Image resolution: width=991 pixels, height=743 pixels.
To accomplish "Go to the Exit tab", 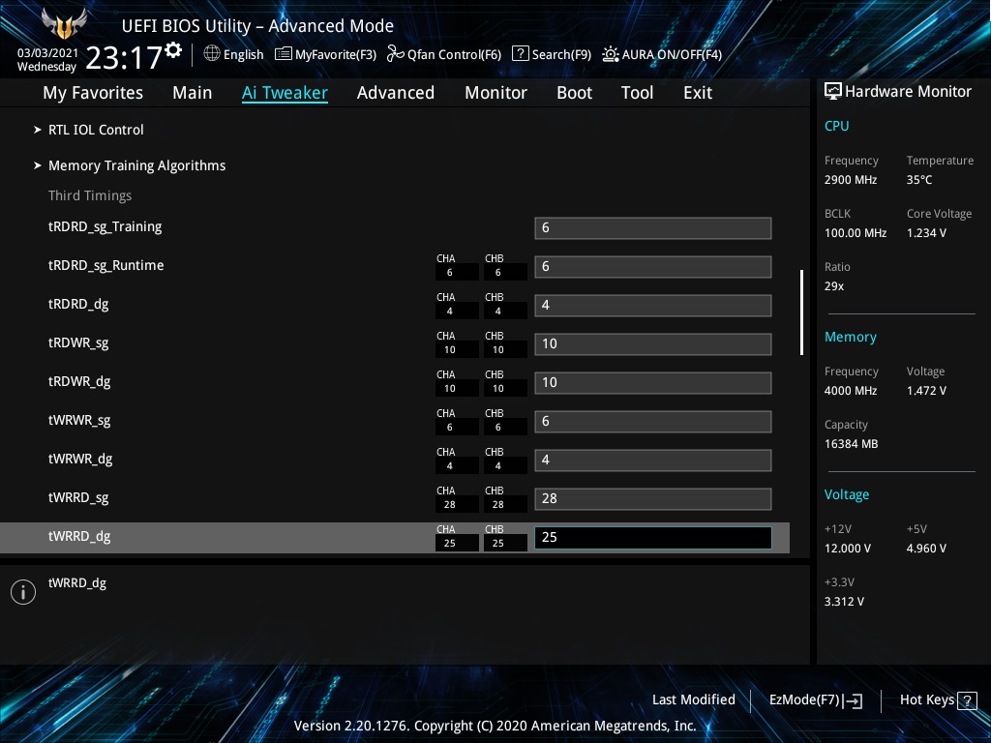I will click(698, 93).
